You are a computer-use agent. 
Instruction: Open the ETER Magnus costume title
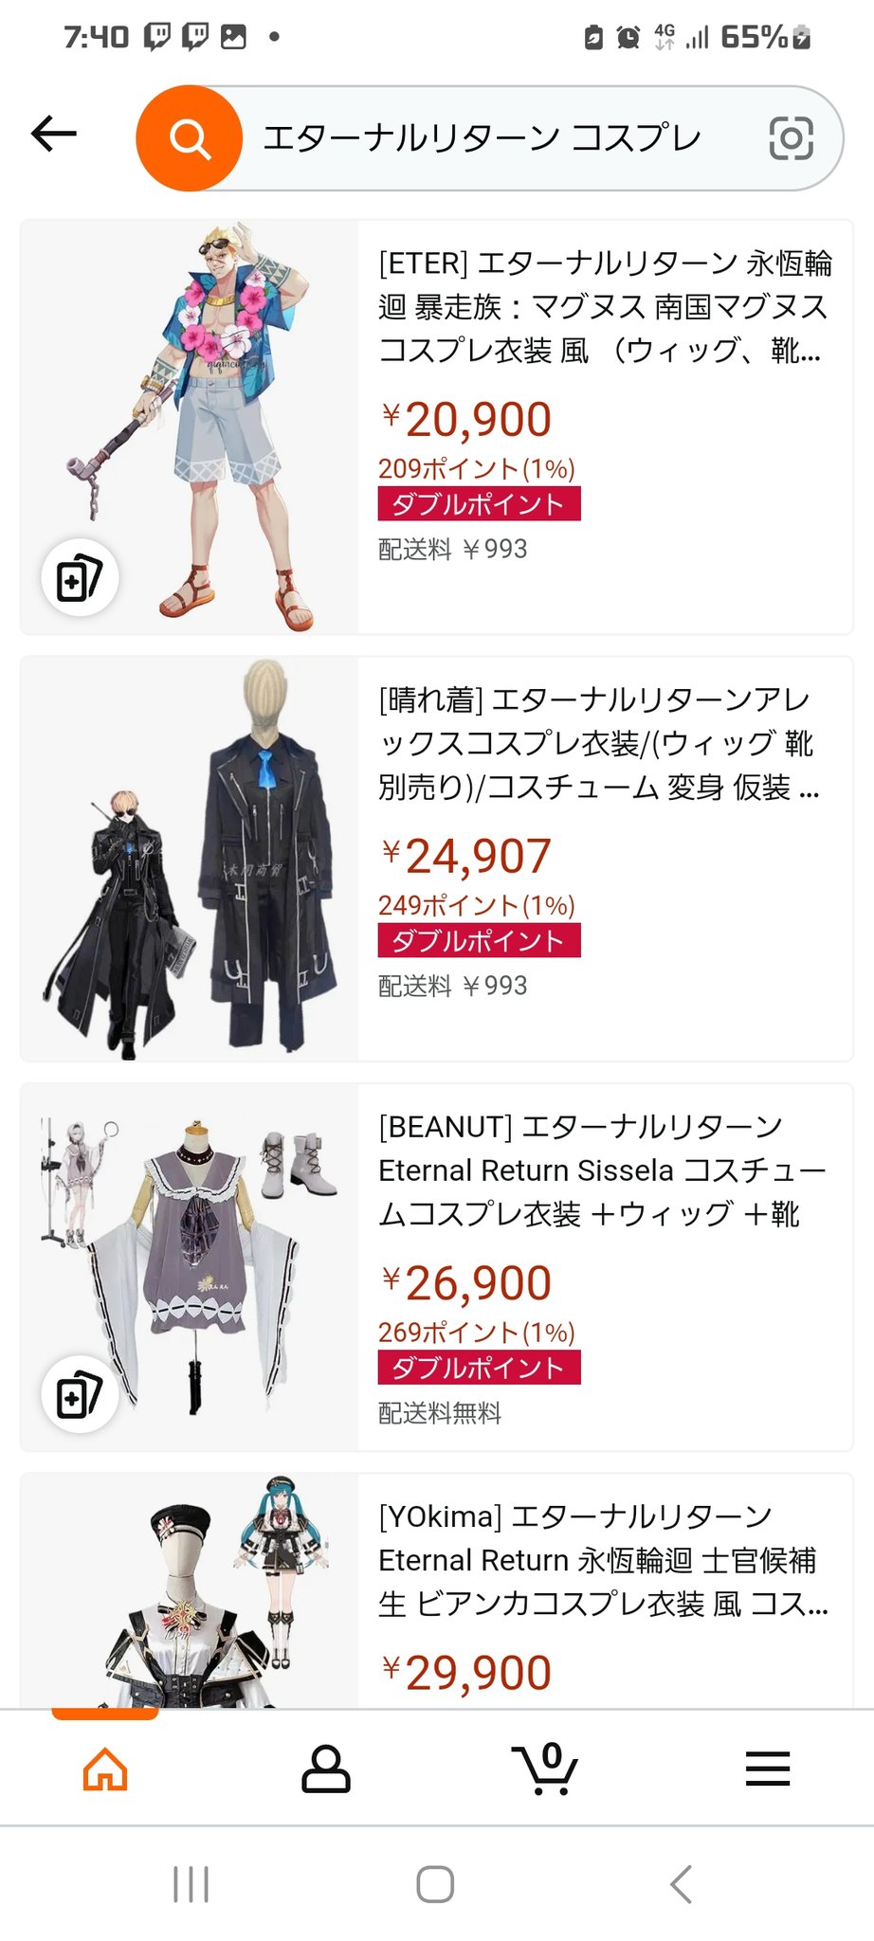605,307
